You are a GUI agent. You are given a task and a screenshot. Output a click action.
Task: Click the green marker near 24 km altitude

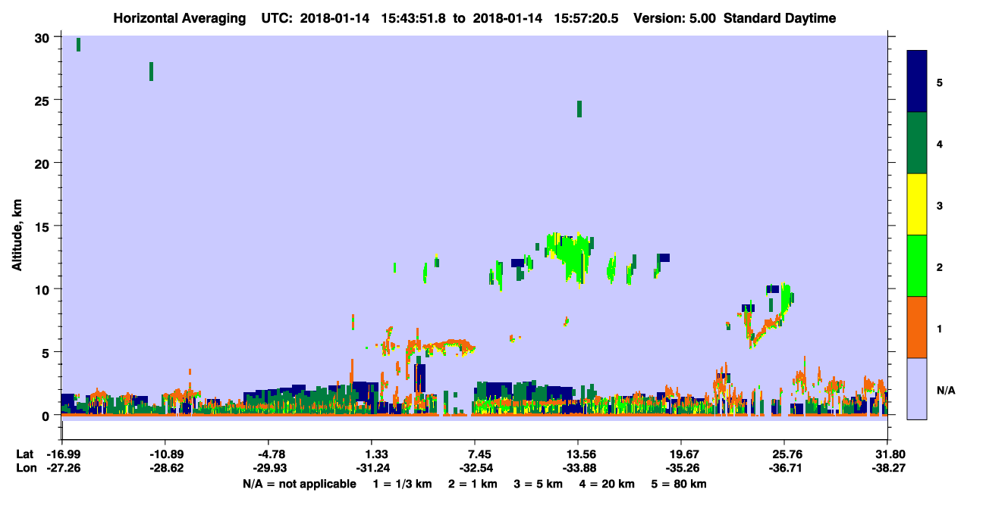pyautogui.click(x=579, y=109)
